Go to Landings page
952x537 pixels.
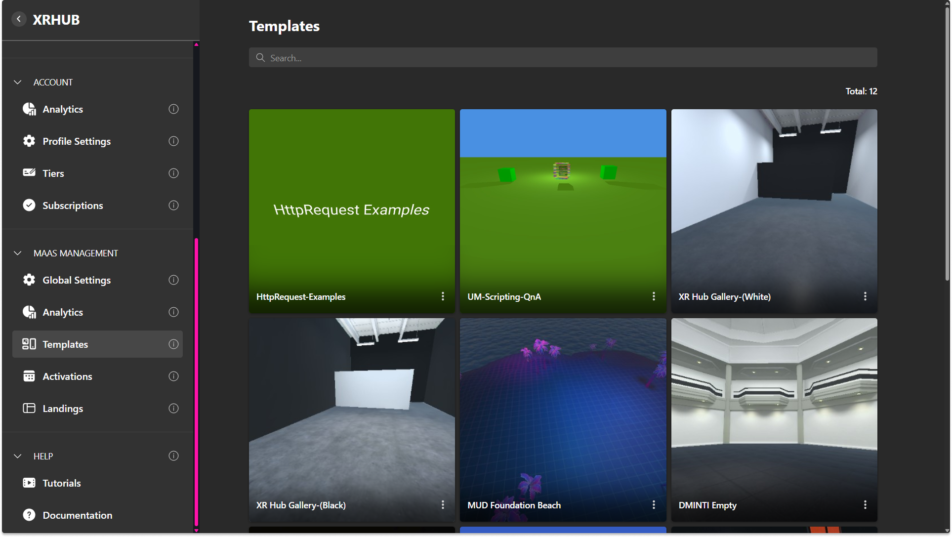coord(63,409)
